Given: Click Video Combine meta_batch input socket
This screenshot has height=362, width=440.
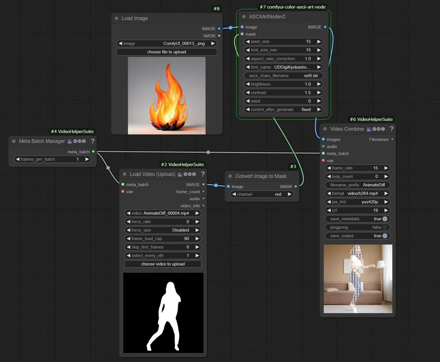Looking at the screenshot, I should [x=323, y=154].
